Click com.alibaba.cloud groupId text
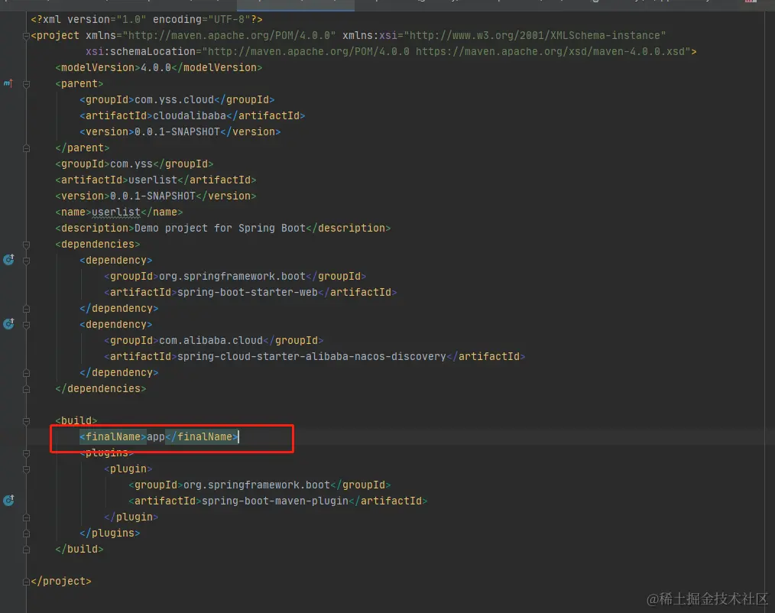Screen dimensions: 775x613 tap(211, 340)
